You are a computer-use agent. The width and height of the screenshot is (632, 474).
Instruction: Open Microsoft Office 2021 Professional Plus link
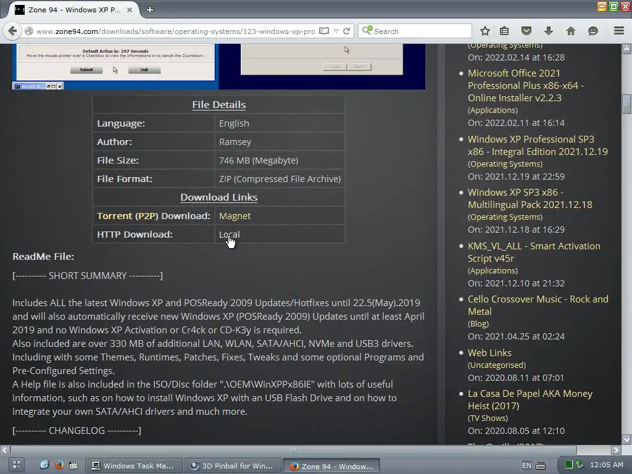[526, 85]
